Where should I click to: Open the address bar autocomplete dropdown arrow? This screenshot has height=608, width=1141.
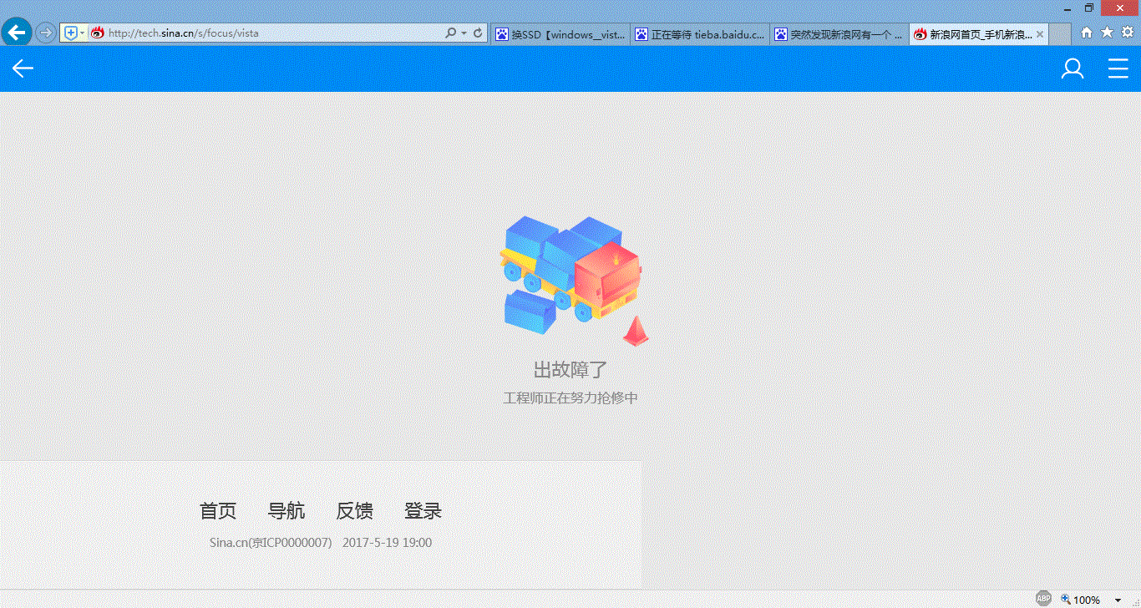tap(464, 33)
